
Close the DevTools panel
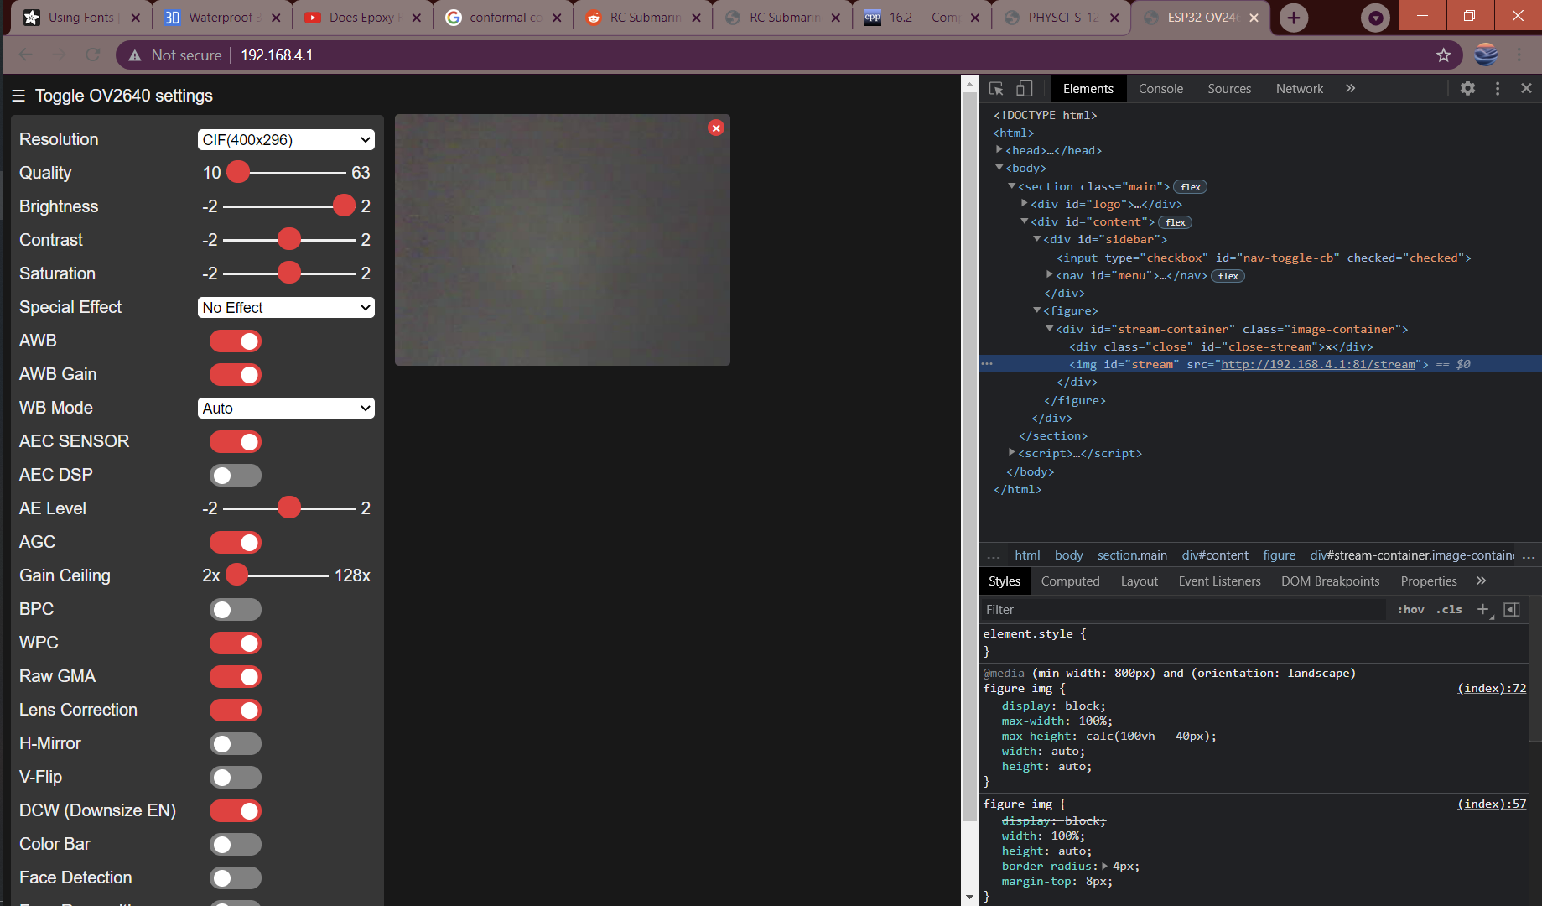[x=1526, y=88]
